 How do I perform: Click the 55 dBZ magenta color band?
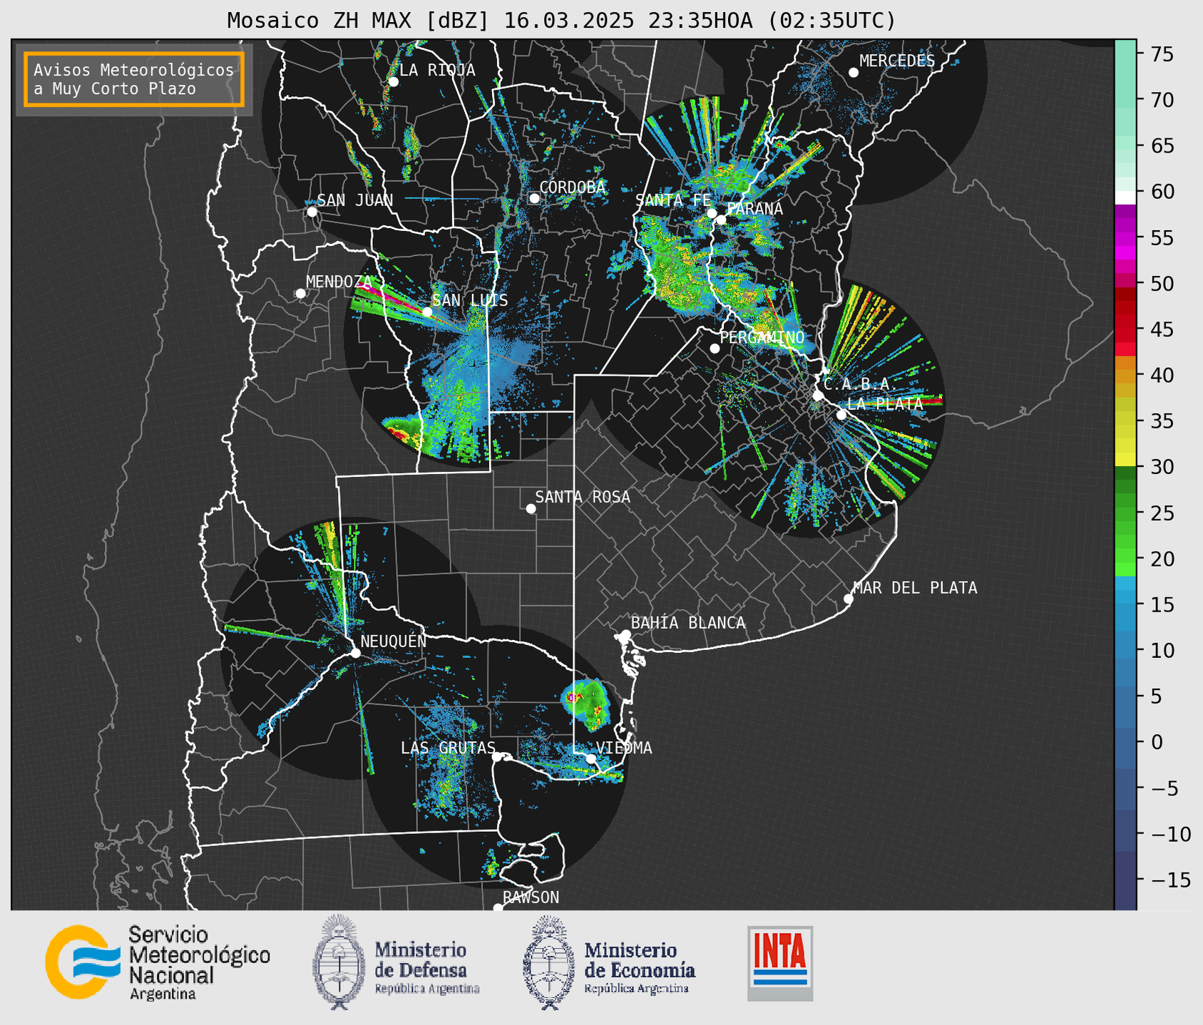[1125, 238]
